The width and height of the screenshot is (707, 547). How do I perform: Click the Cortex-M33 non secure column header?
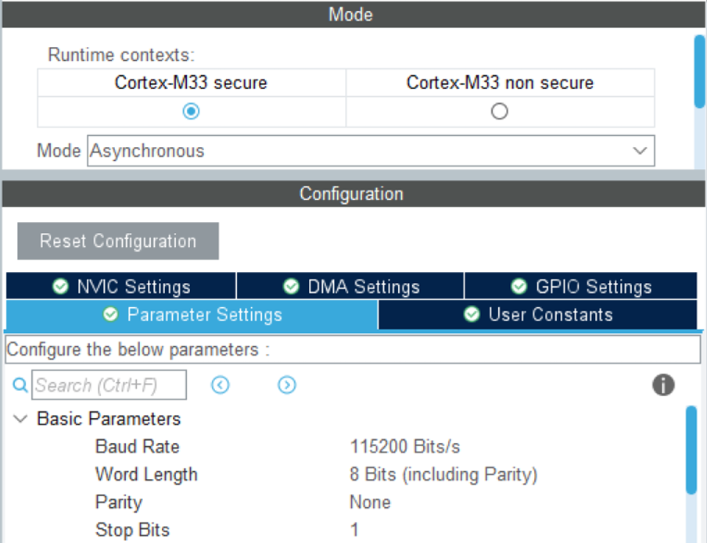(500, 83)
